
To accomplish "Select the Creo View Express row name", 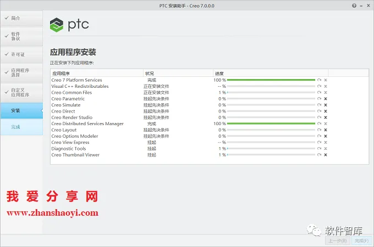I will 70,142.
